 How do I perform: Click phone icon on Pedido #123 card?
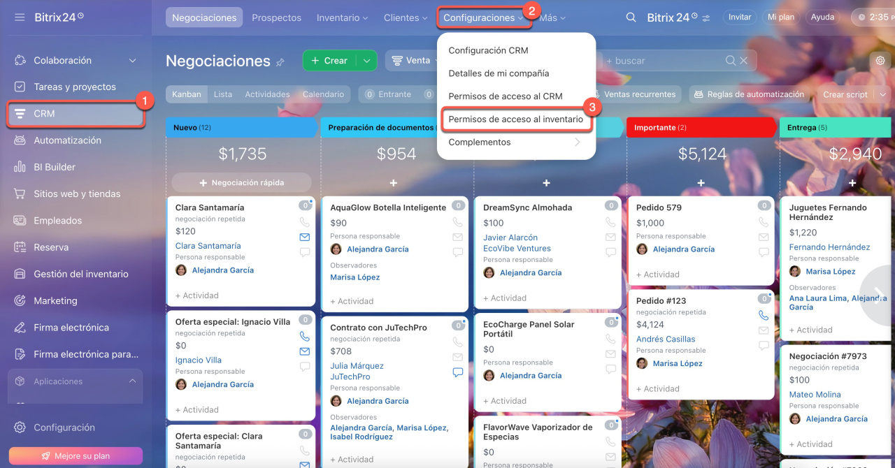tap(763, 315)
